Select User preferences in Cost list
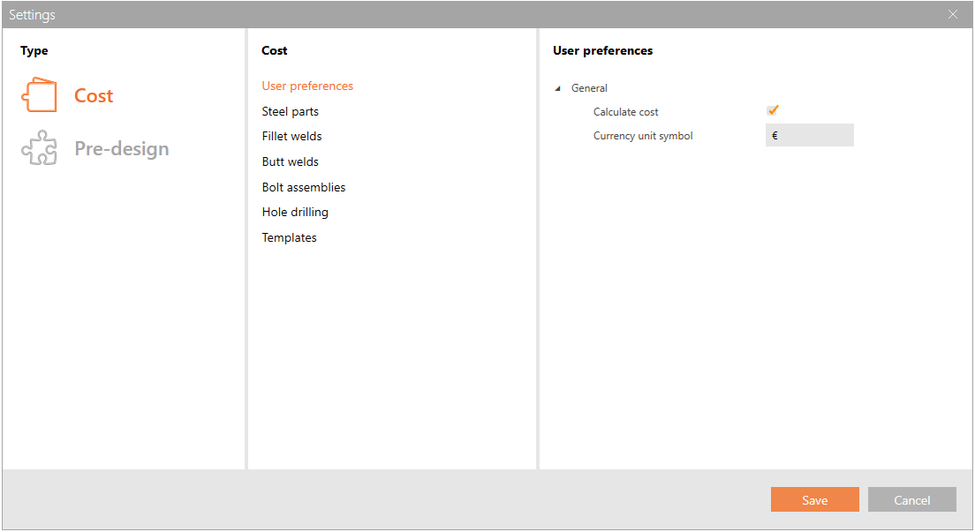Screen dimensions: 975x532 point(307,86)
